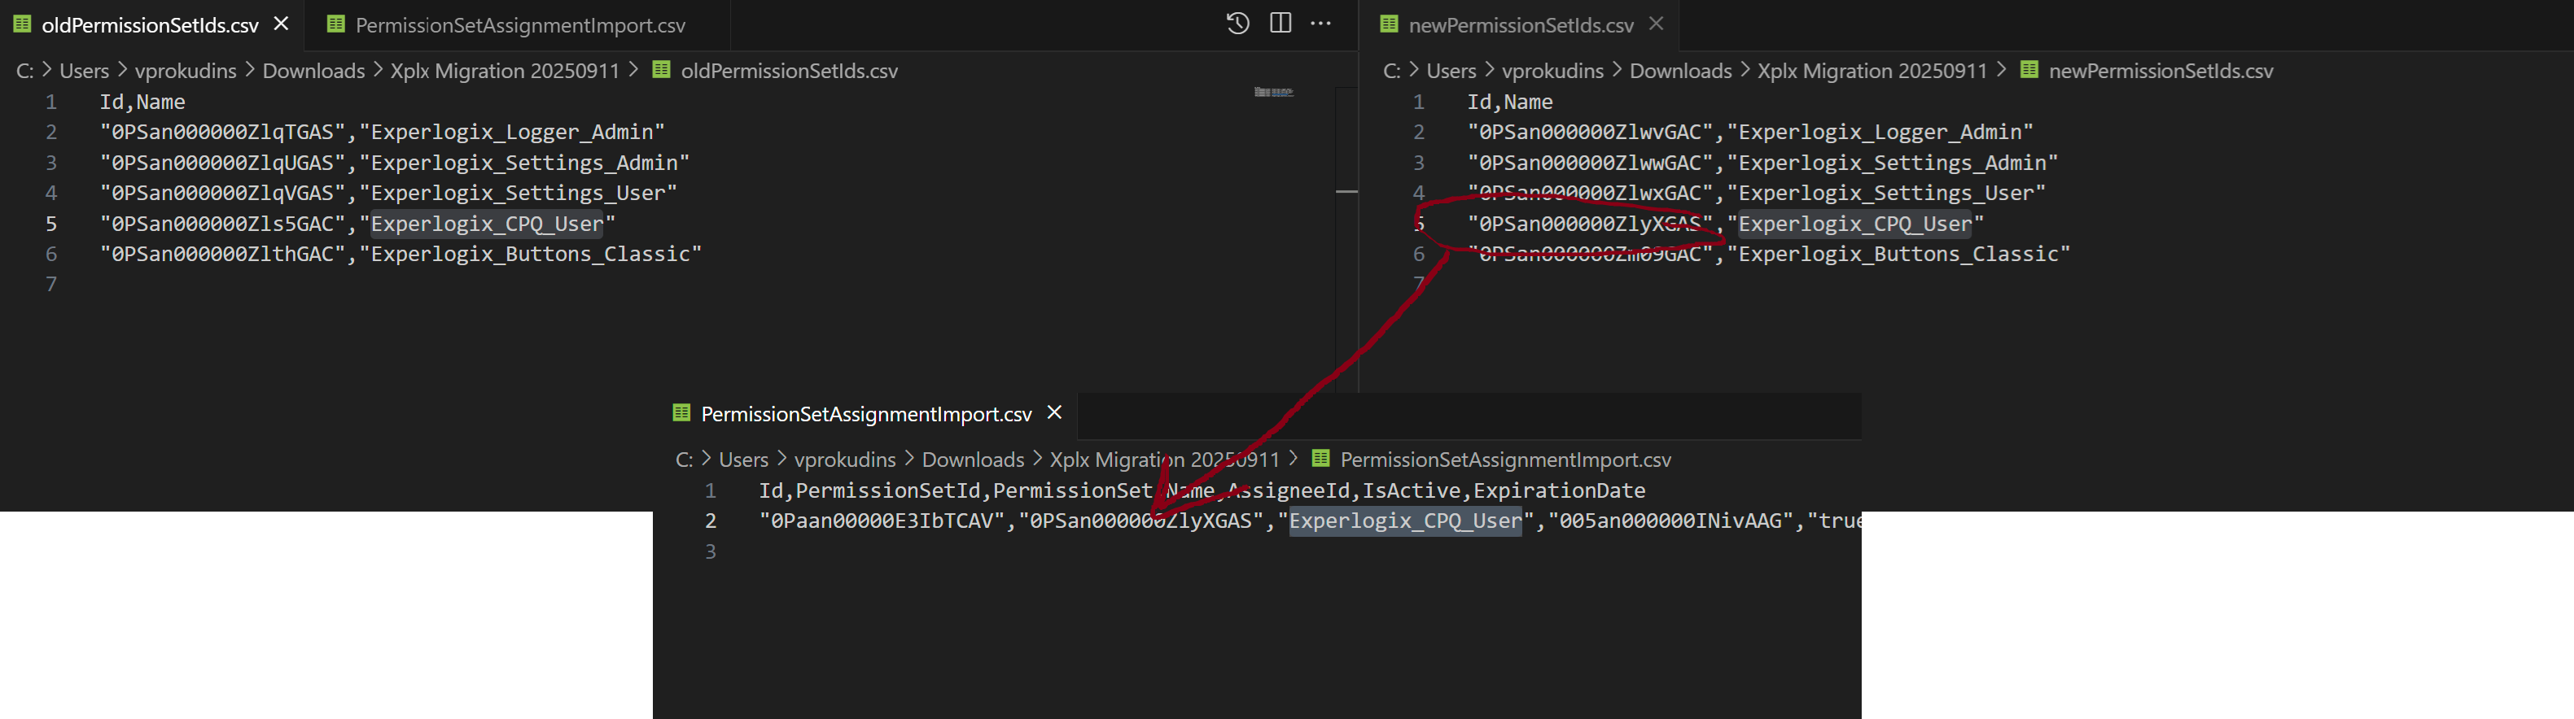Click the CSV file icon on oldPermissionSetIds.csv tab
2574x719 pixels.
[x=22, y=24]
